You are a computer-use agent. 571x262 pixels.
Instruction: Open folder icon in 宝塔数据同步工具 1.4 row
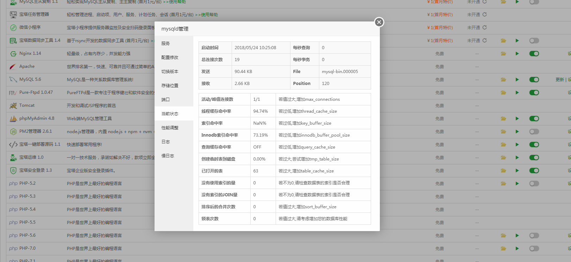pos(503,41)
